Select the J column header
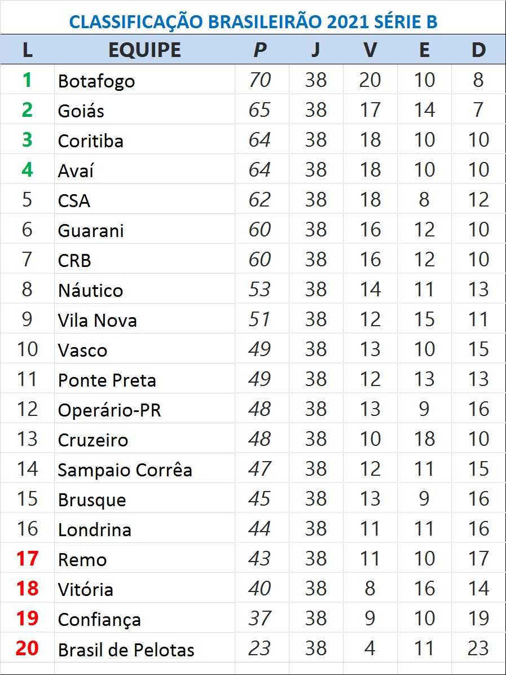 [x=315, y=50]
